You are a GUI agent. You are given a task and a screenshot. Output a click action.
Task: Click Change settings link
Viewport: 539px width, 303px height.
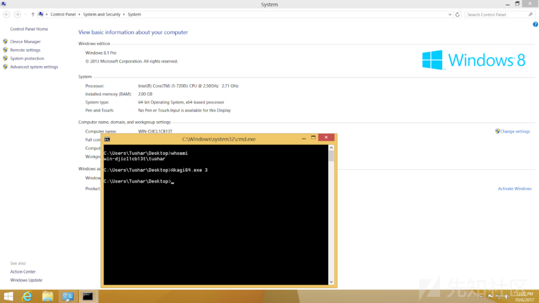coord(515,131)
